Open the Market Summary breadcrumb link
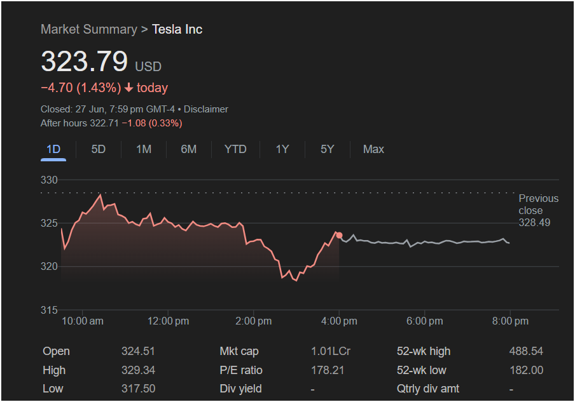 89,29
